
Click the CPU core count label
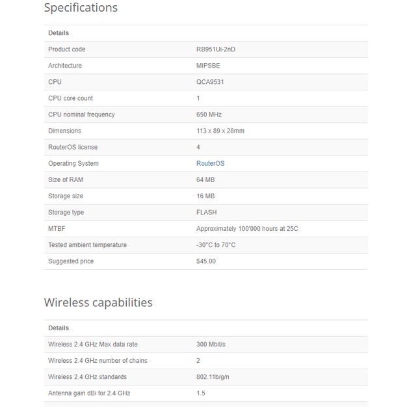point(70,98)
